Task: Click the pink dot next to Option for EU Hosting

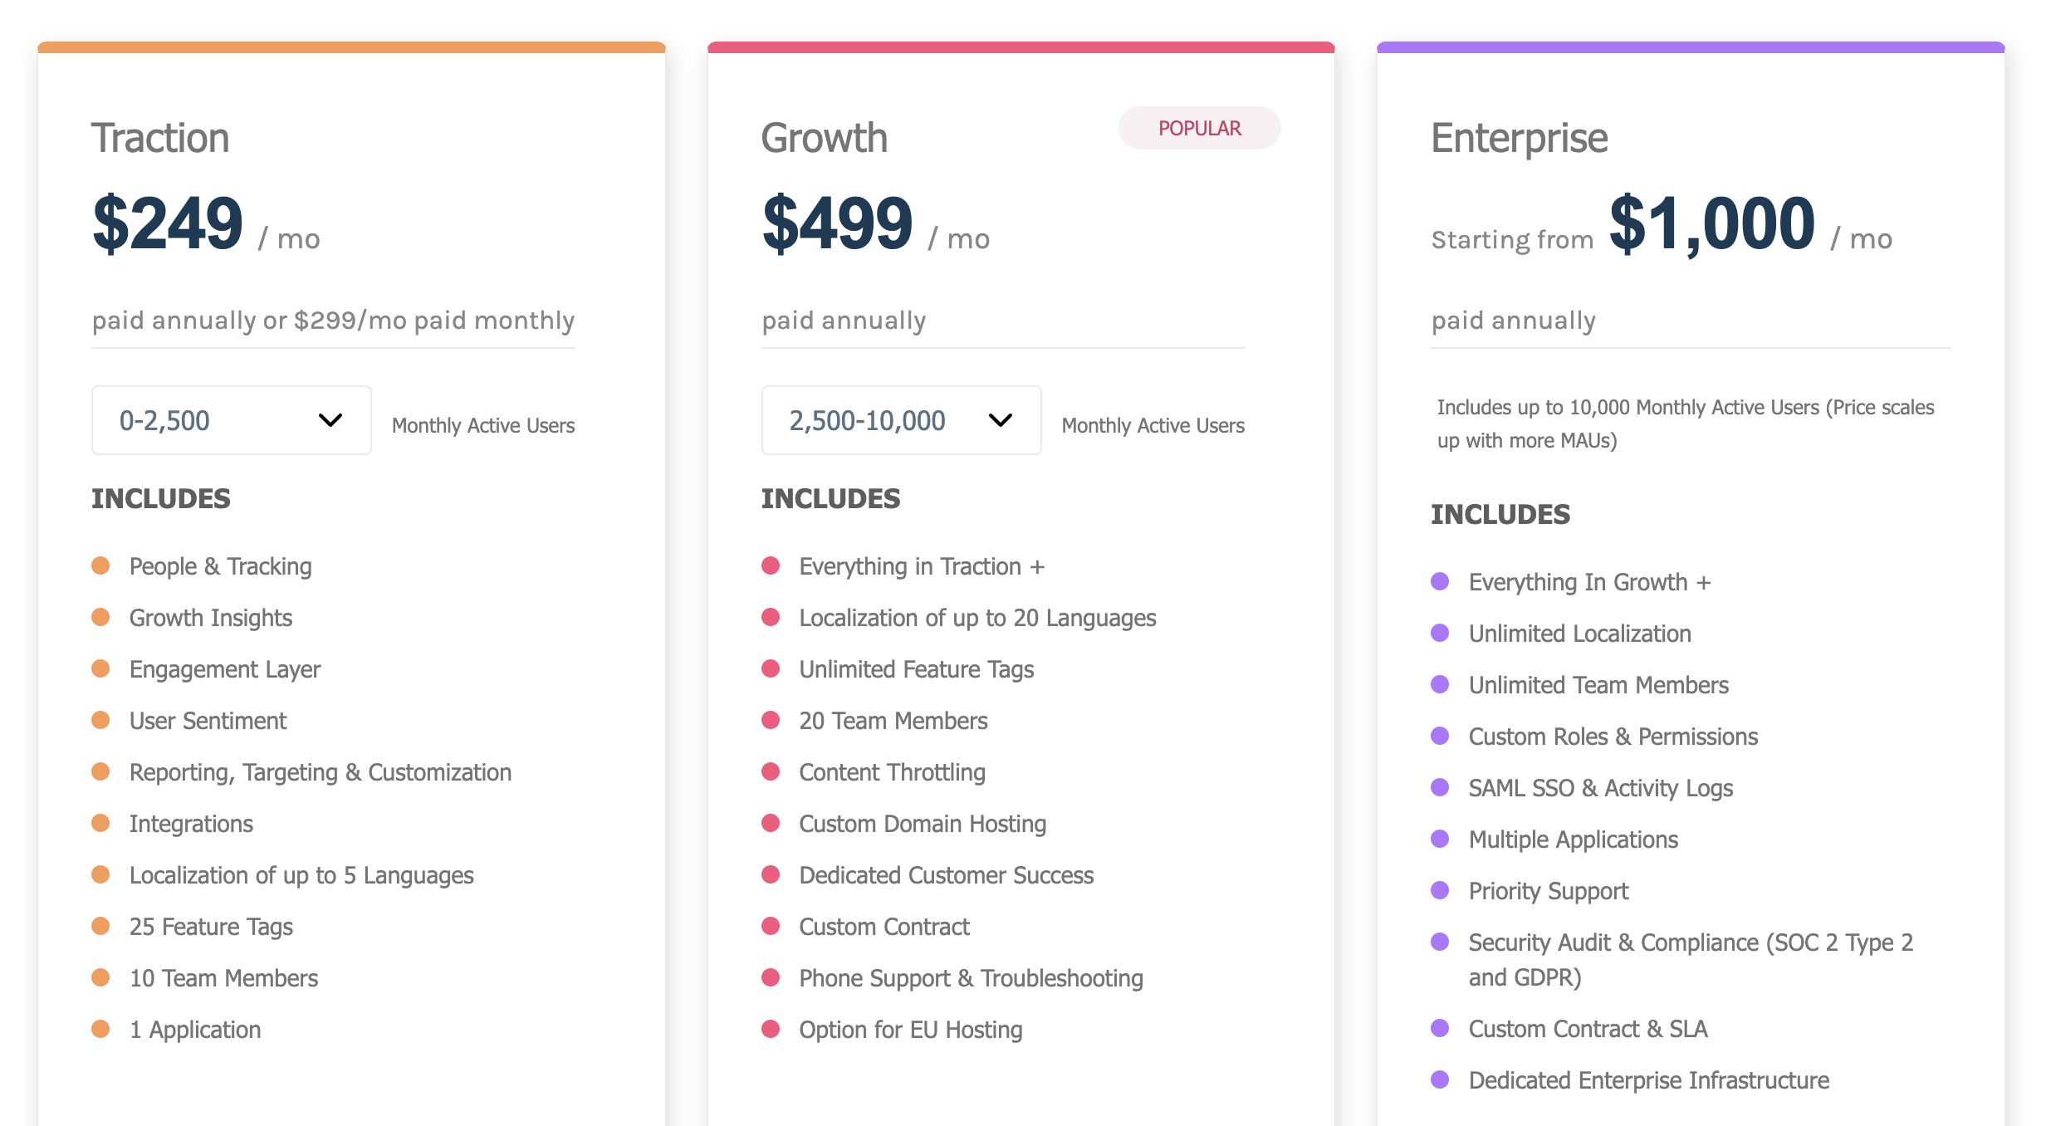Action: (771, 1029)
